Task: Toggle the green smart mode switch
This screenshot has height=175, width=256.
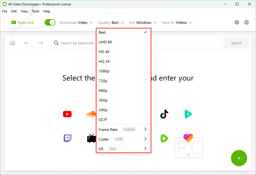Action: [50, 22]
